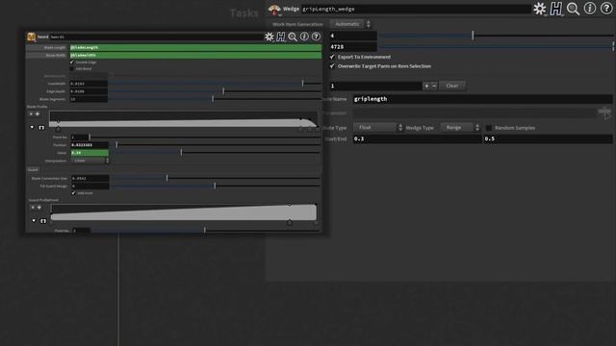616x346 pixels.
Task: Remove a point from Guard Profile ramp
Action: point(33,208)
